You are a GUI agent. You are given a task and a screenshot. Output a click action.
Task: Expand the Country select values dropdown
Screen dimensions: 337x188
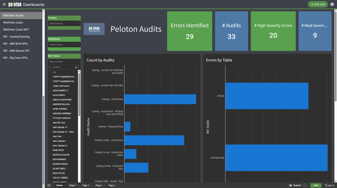(64, 23)
